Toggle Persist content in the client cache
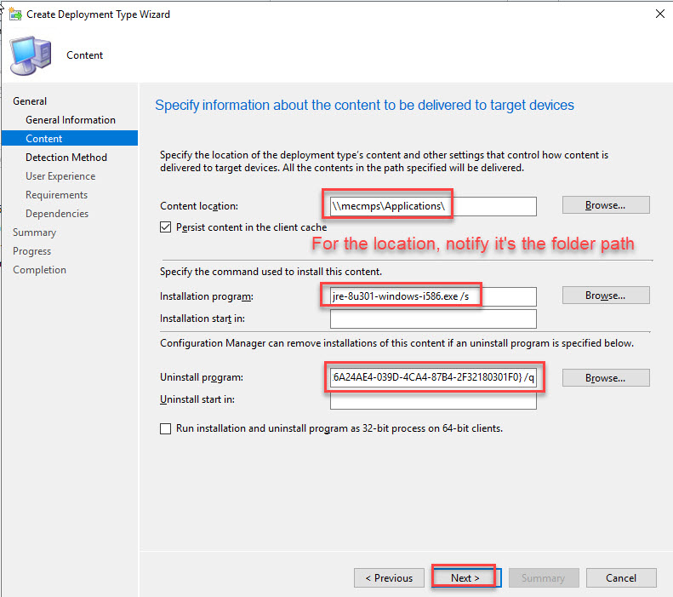 coord(166,227)
